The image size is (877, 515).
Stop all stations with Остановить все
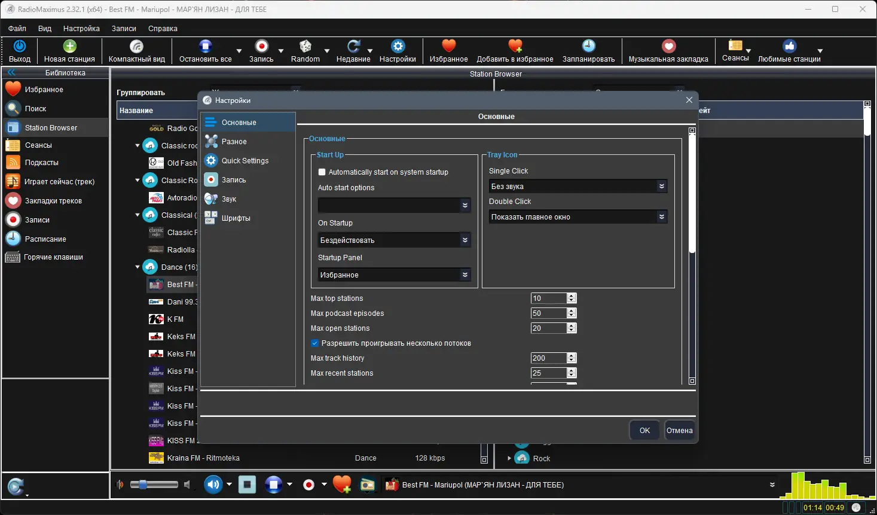point(206,51)
